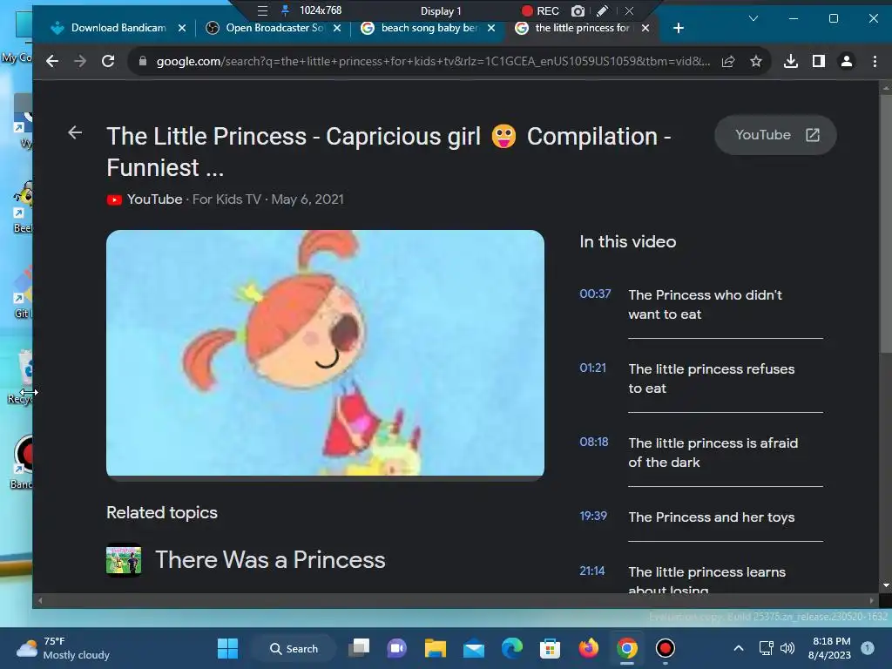Viewport: 892px width, 669px height.
Task: Open a new browser tab
Action: (x=678, y=28)
